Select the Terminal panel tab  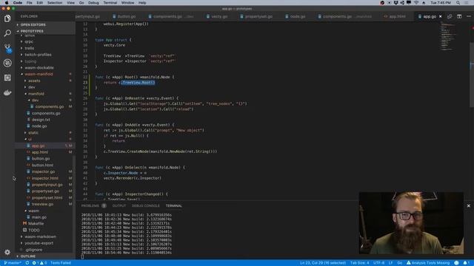click(174, 205)
